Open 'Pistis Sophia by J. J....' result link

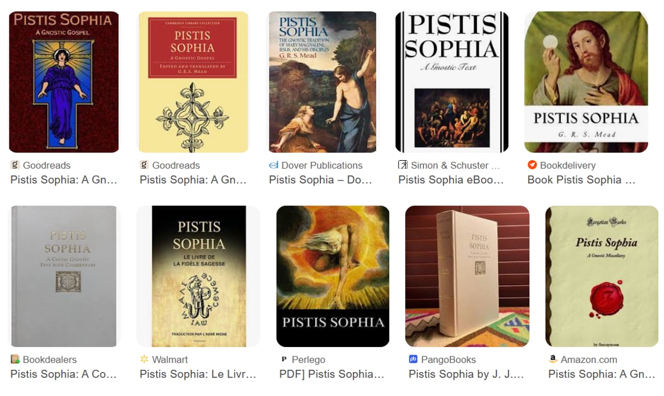[466, 374]
